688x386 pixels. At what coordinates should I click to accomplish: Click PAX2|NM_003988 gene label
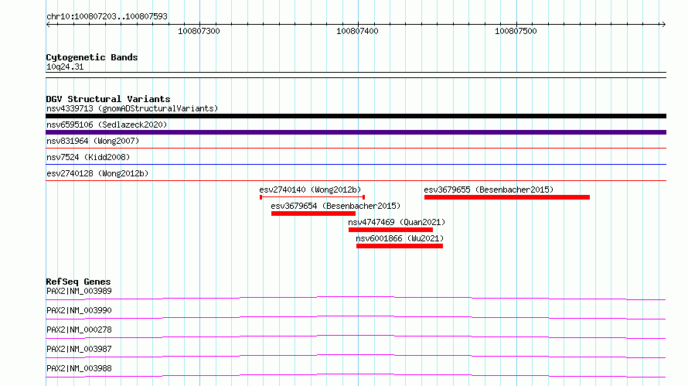pos(79,368)
